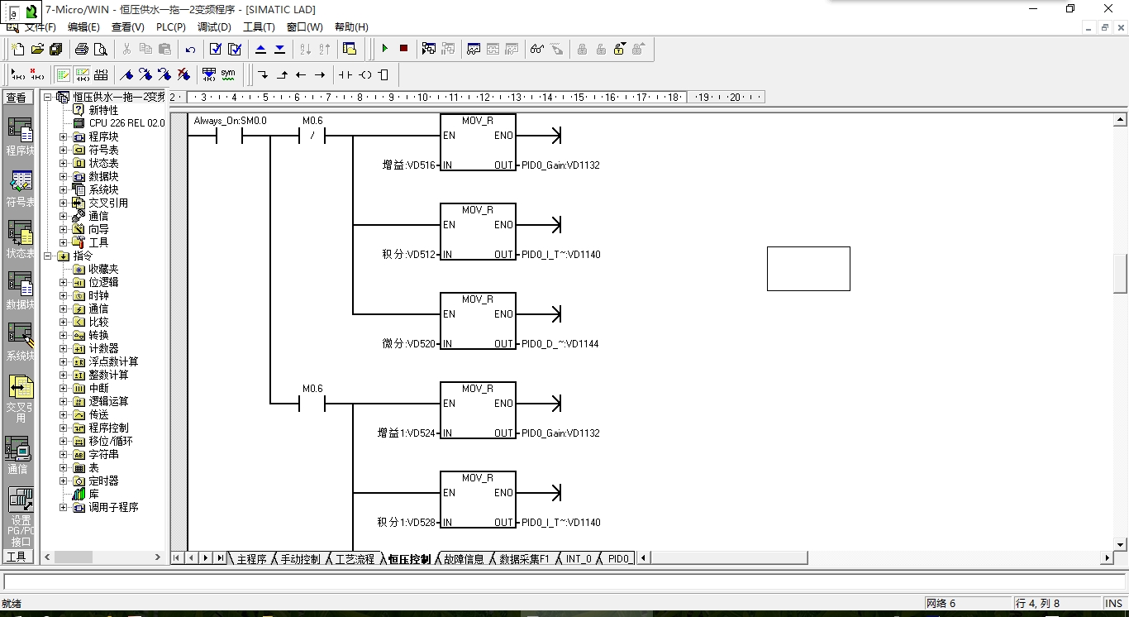Switch to the 故障信息 tab
Screen dimensions: 1129x617
pyautogui.click(x=464, y=559)
